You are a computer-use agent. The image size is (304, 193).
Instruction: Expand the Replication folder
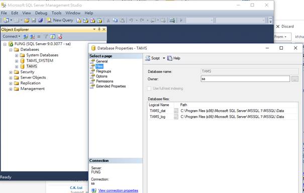click(x=11, y=83)
